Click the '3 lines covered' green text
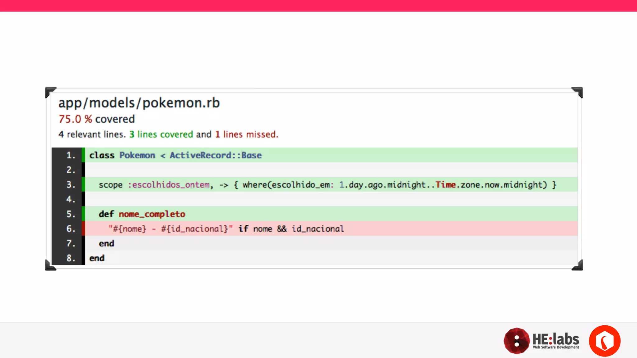Image resolution: width=637 pixels, height=358 pixels. point(161,134)
